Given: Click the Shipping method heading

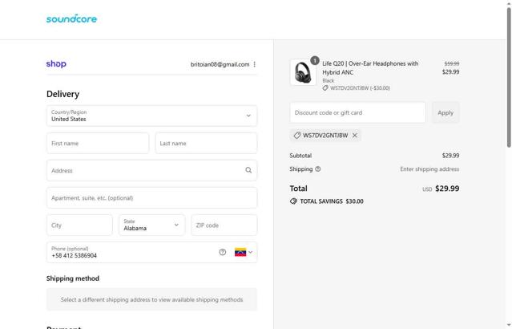Looking at the screenshot, I should [x=73, y=278].
